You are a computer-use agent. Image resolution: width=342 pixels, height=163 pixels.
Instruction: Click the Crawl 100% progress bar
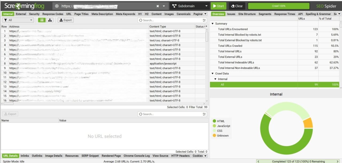pyautogui.click(x=279, y=6)
